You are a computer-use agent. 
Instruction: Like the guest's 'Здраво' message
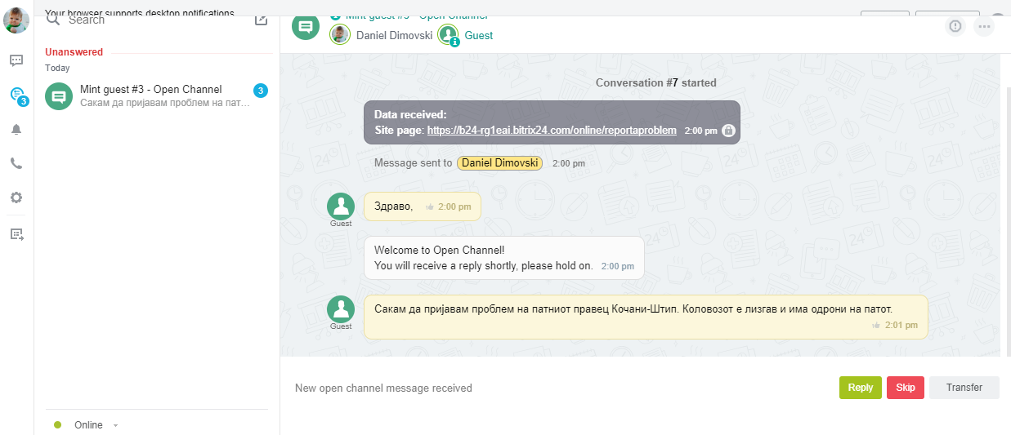[430, 207]
